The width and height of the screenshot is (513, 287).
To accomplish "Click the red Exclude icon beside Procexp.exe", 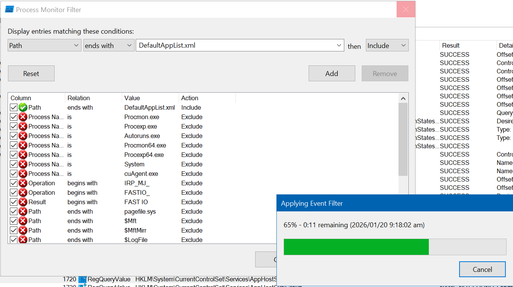I will 22,126.
